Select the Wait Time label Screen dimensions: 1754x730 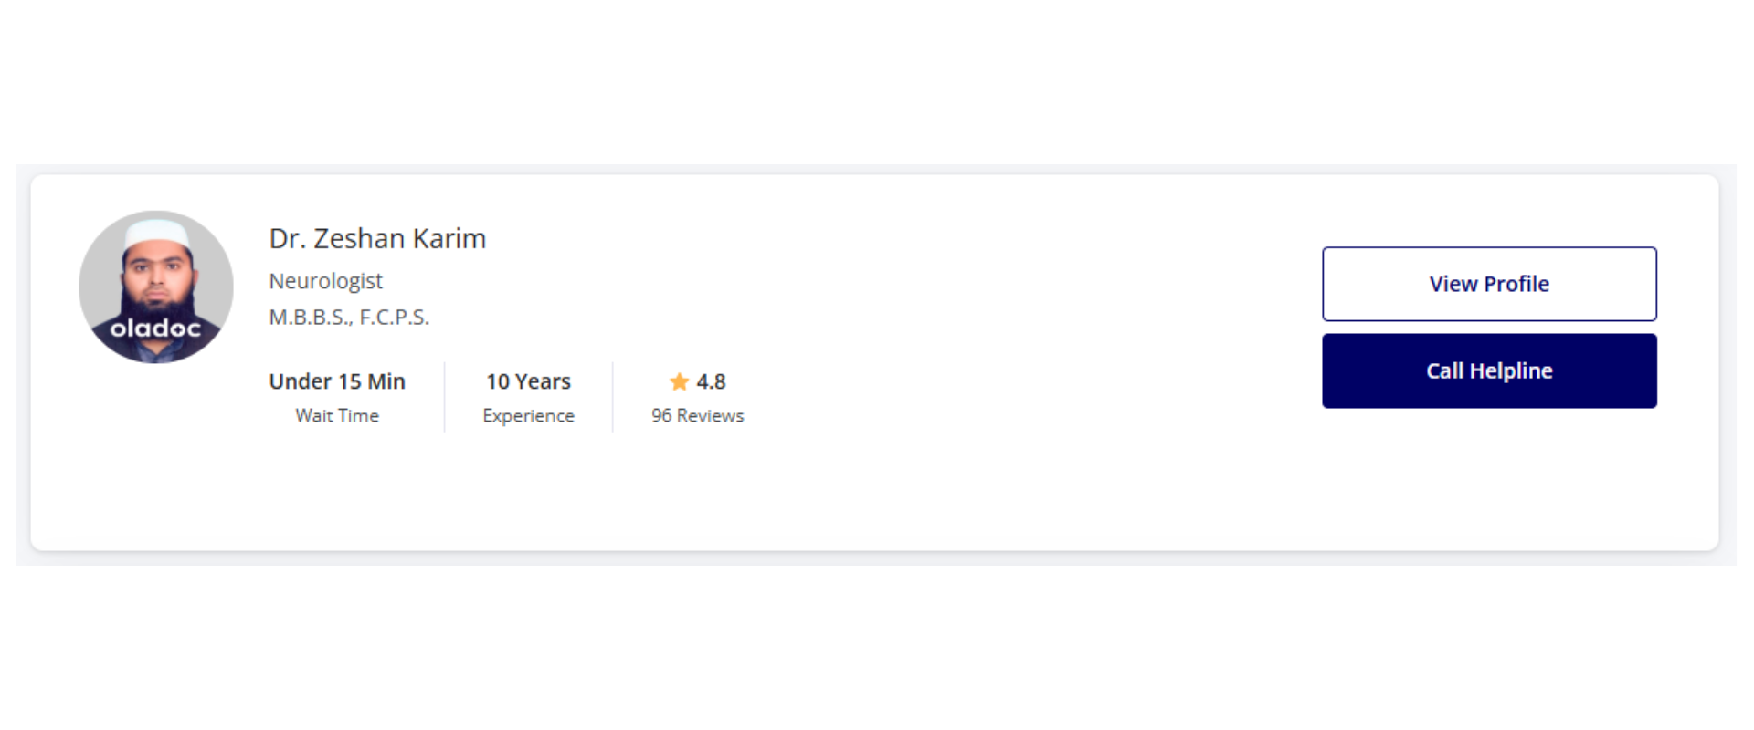[x=337, y=416]
